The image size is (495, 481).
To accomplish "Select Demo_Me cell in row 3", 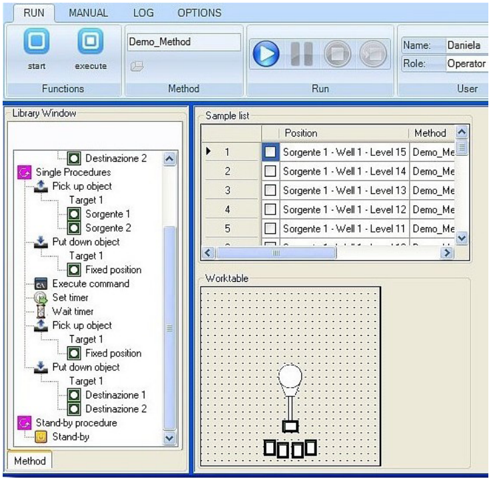I will 432,191.
